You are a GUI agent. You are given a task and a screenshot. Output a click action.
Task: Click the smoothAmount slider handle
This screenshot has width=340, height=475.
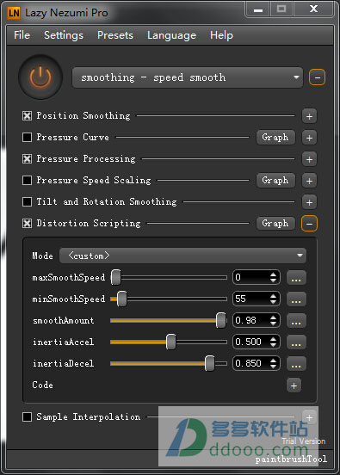(221, 320)
